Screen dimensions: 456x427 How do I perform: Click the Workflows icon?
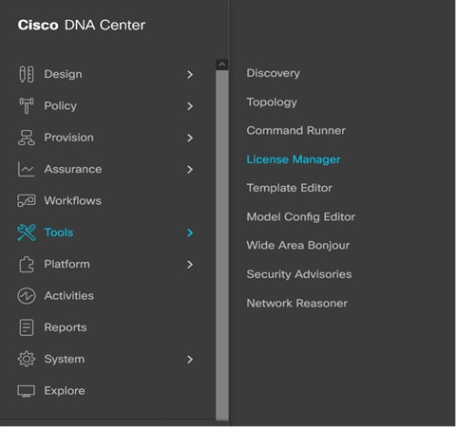pos(27,200)
